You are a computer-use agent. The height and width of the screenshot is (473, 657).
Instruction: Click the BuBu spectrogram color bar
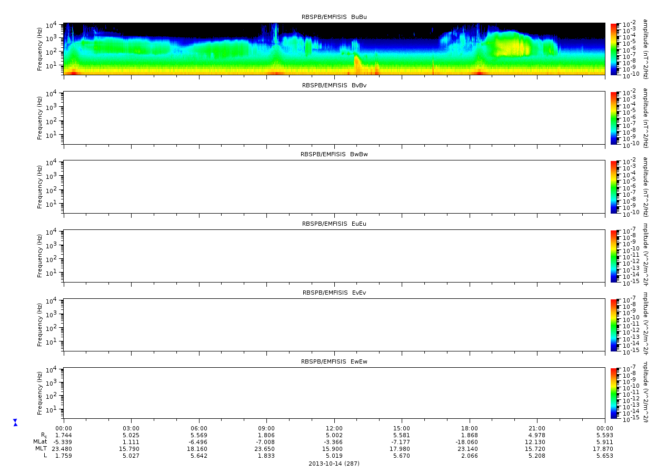pos(613,48)
